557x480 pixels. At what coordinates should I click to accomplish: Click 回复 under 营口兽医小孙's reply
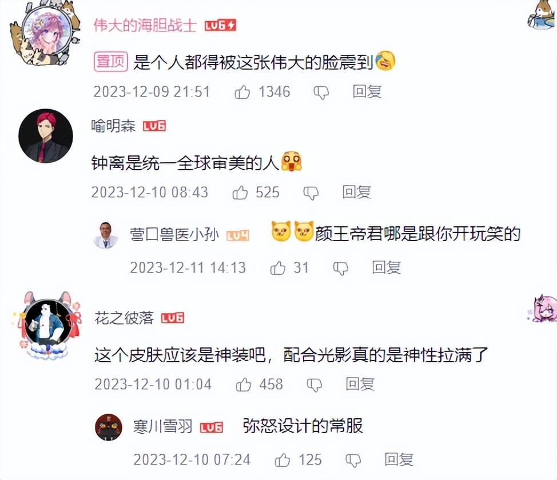coord(387,267)
